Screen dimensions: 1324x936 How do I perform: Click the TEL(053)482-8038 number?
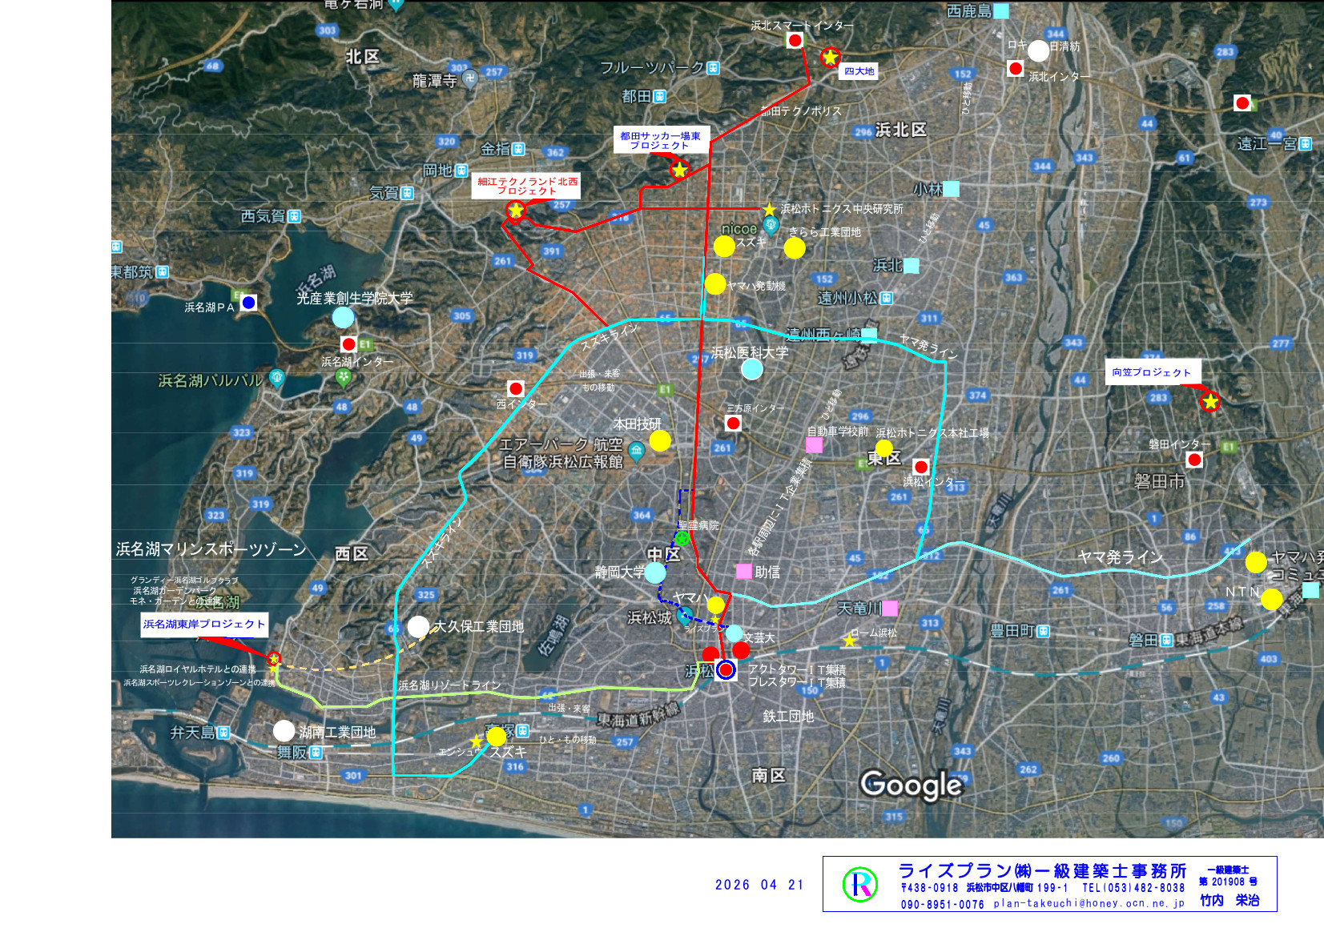tap(1133, 888)
